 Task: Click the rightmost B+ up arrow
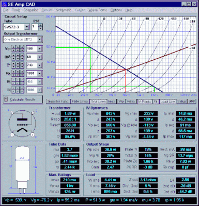coord(22,63)
